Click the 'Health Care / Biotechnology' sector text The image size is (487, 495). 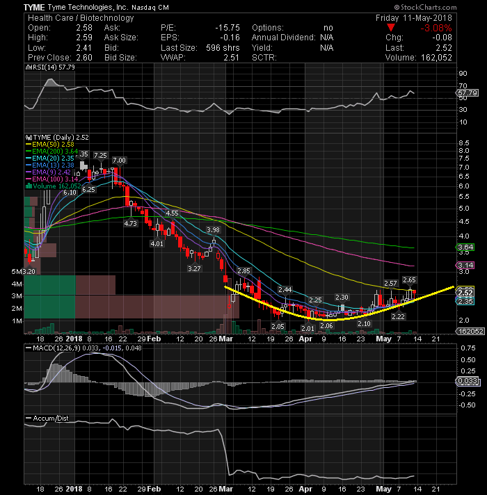(x=81, y=18)
